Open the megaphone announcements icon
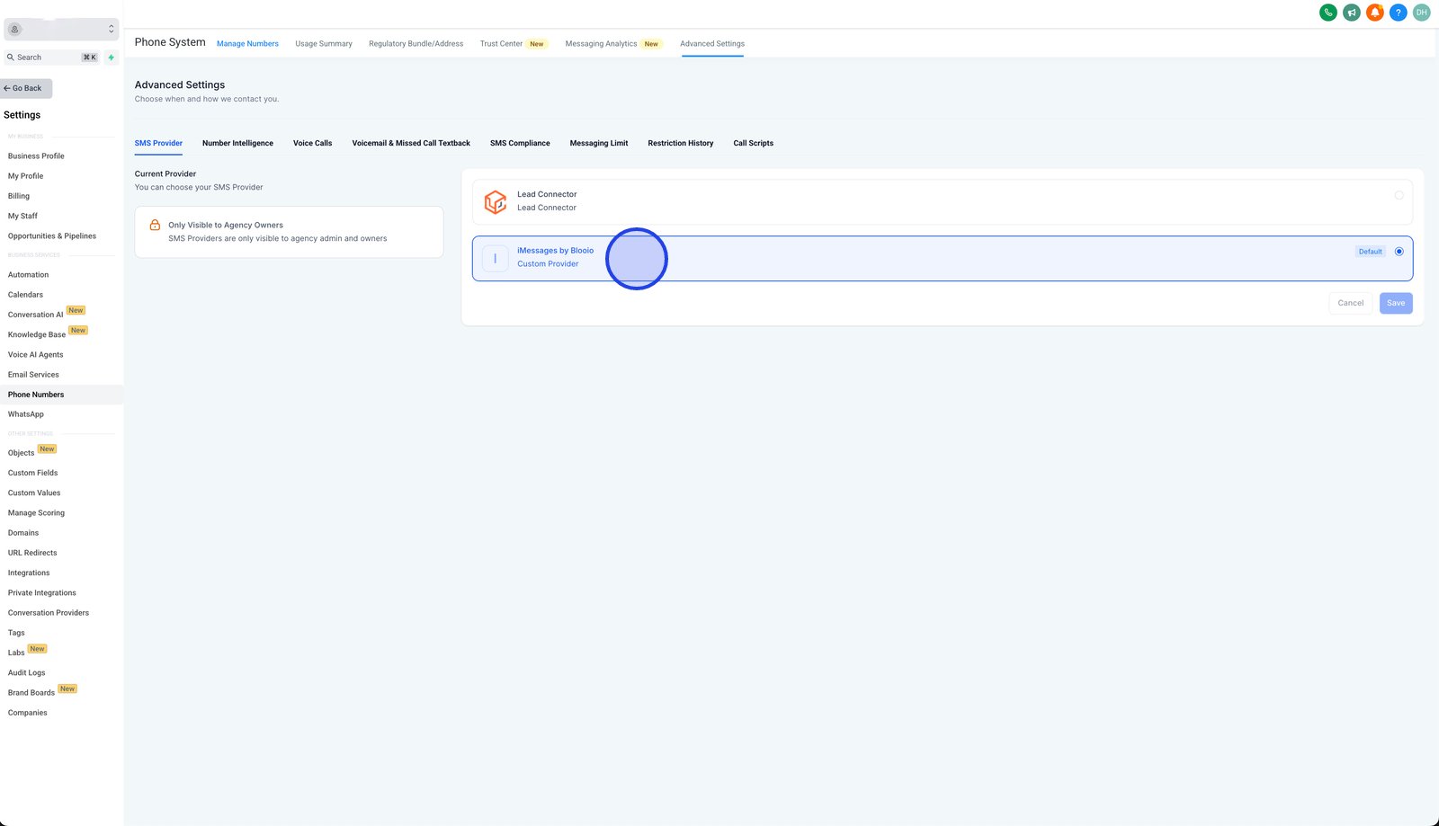This screenshot has height=826, width=1439. (1351, 13)
